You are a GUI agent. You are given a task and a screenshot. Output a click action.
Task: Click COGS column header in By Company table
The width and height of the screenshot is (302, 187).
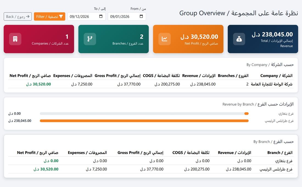(x=161, y=76)
